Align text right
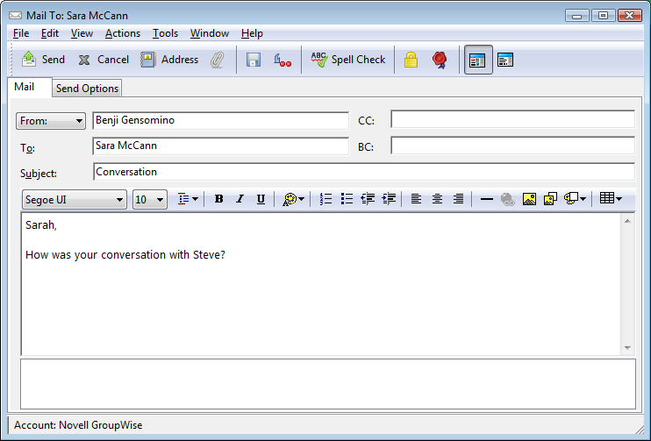Image resolution: width=651 pixels, height=441 pixels. 458,199
